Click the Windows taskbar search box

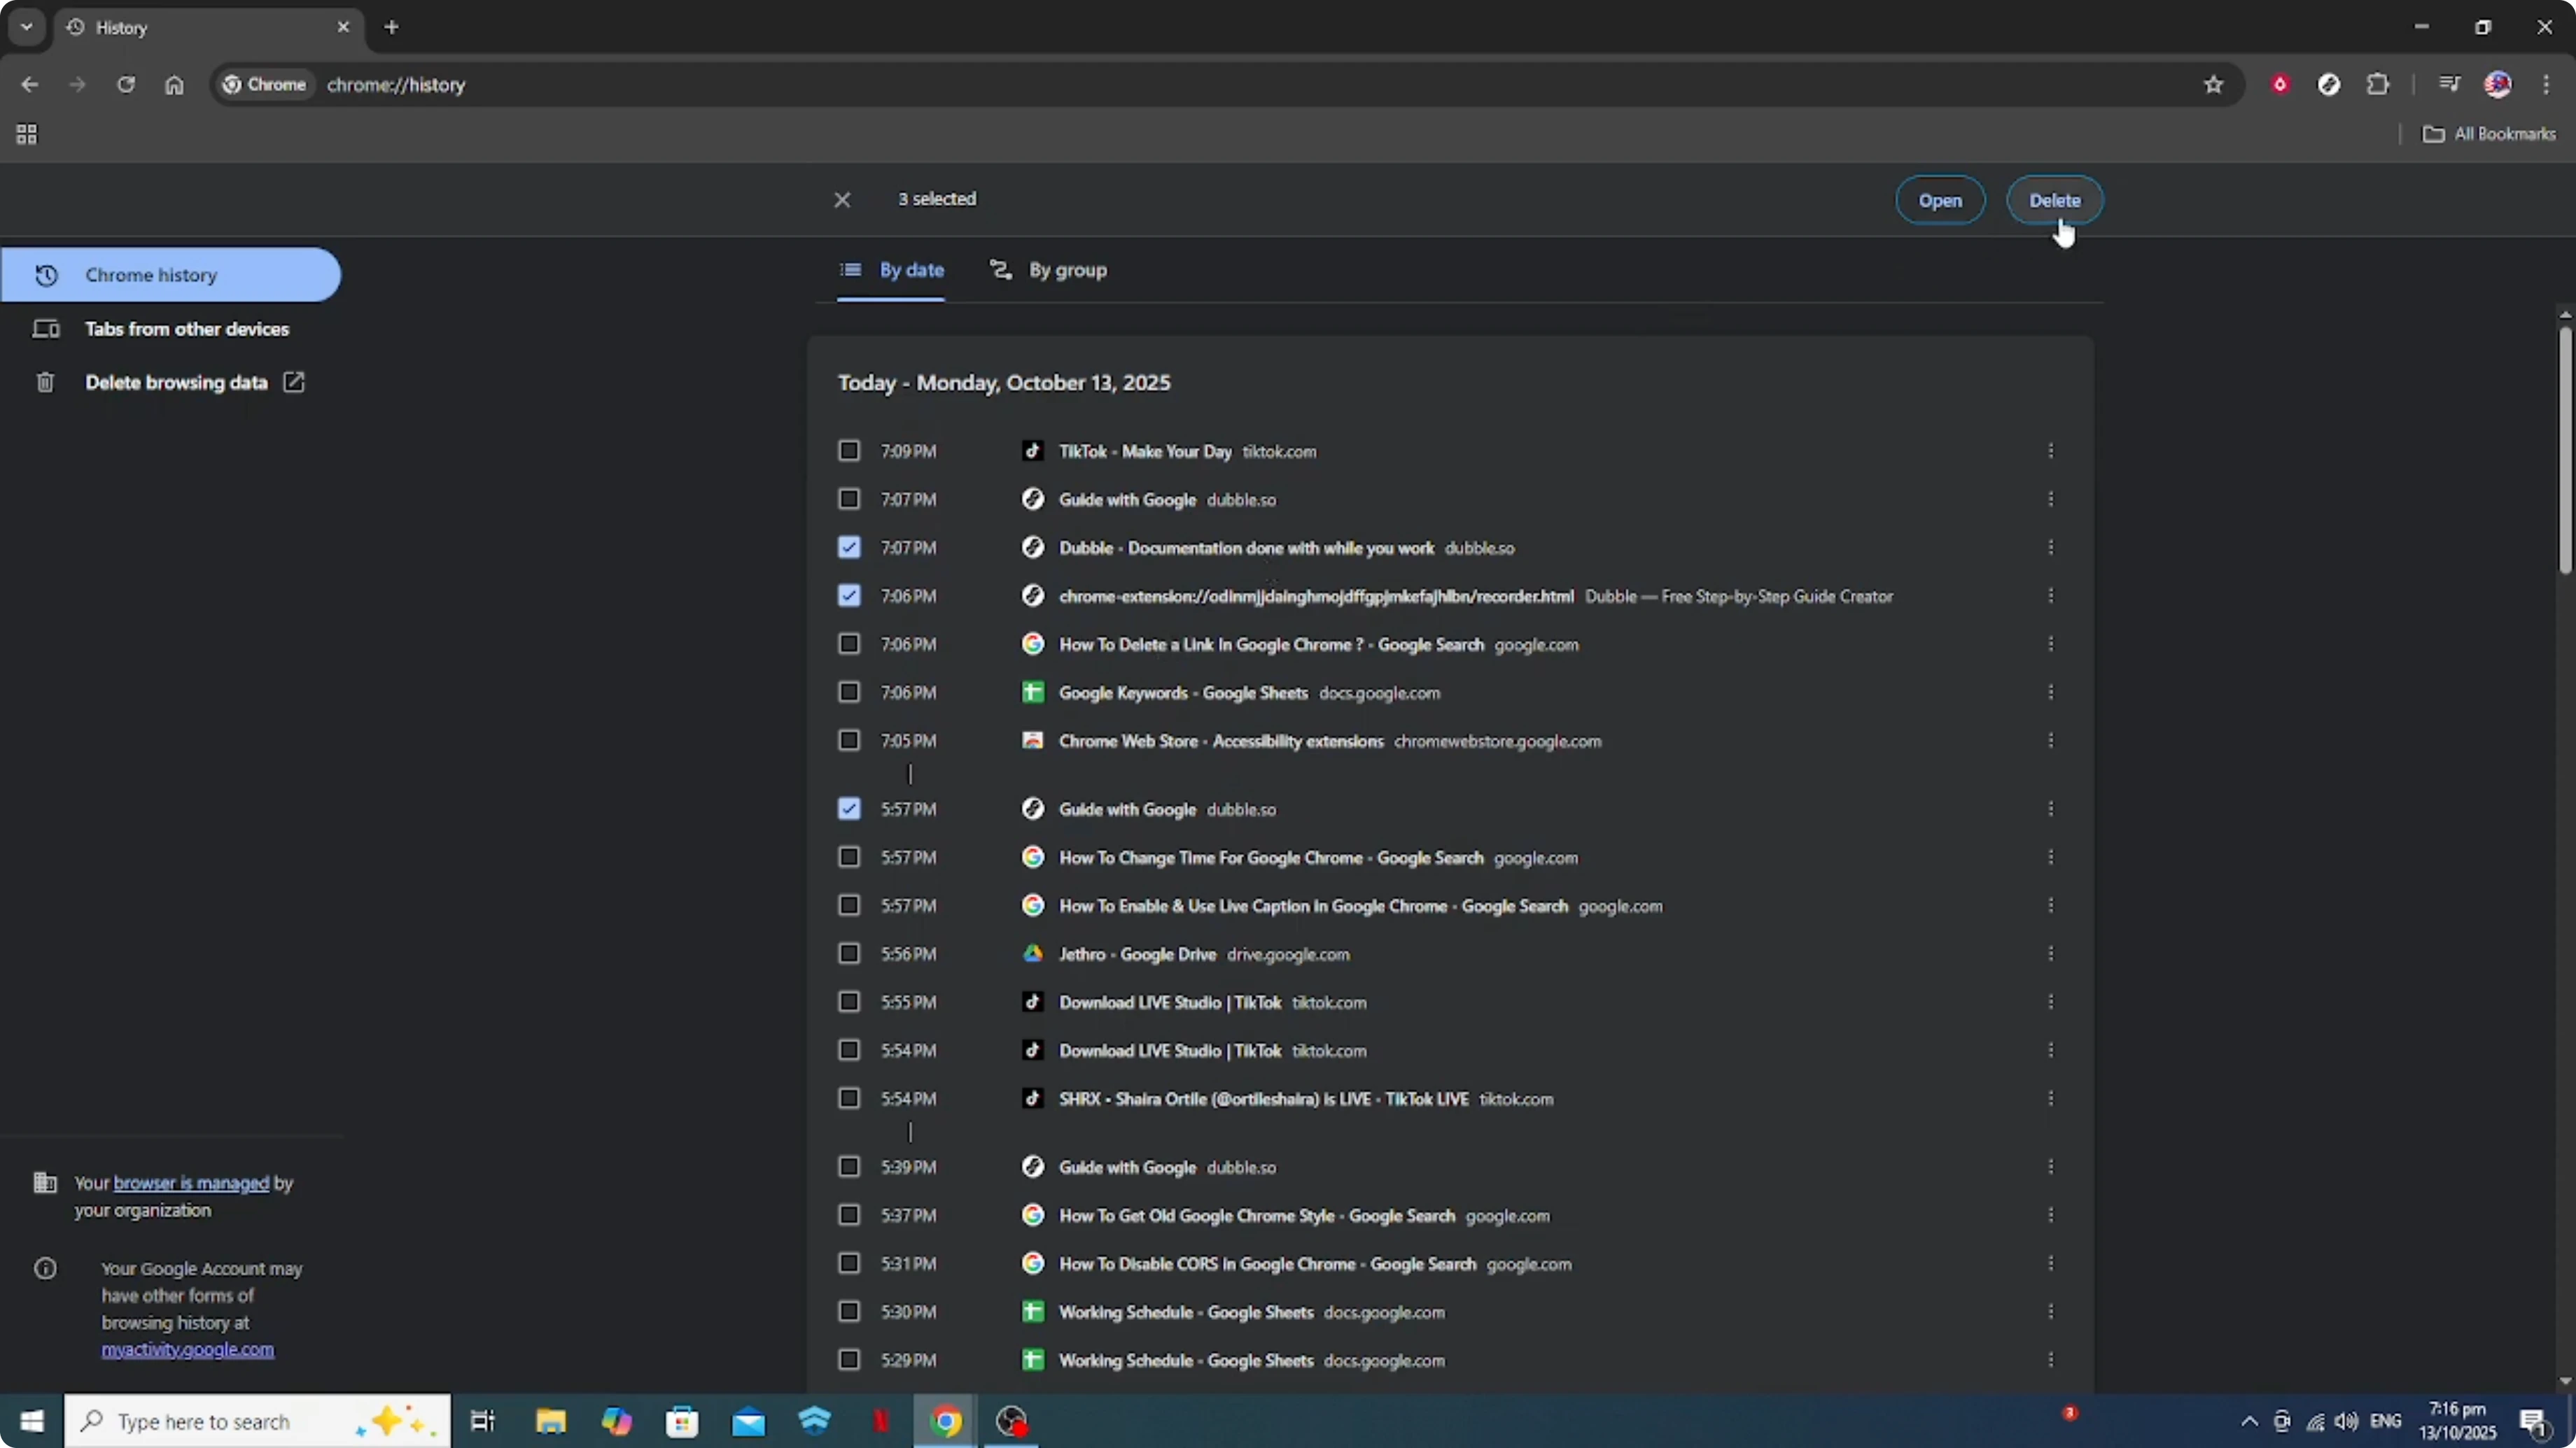click(x=258, y=1421)
